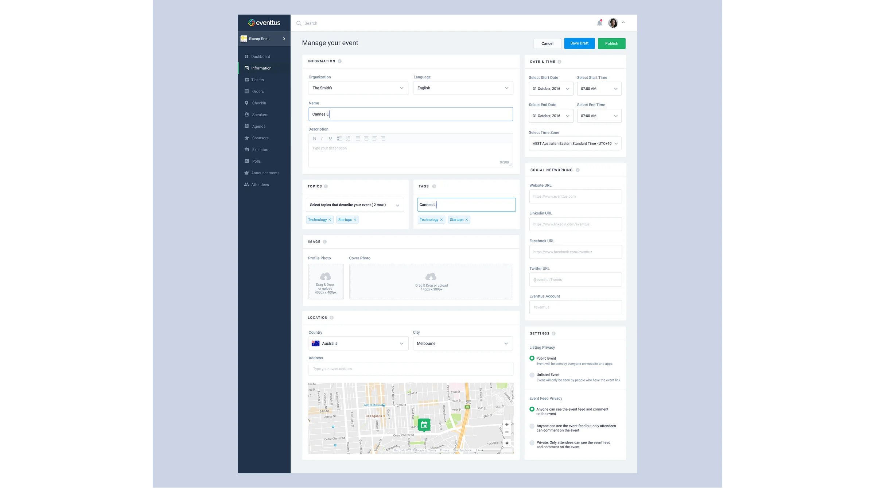Click the Cancel button
This screenshot has width=875, height=488.
pyautogui.click(x=547, y=43)
